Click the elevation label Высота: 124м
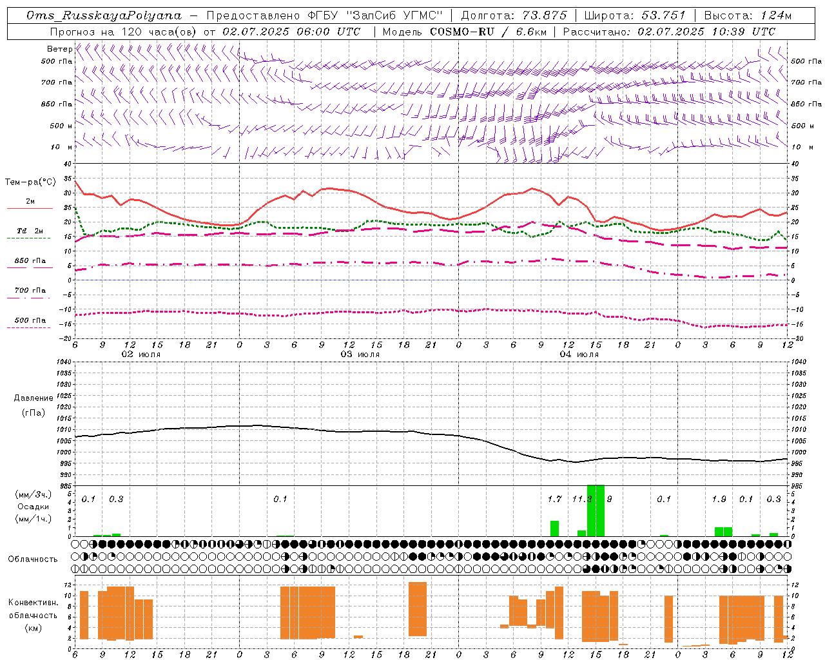 pos(748,15)
